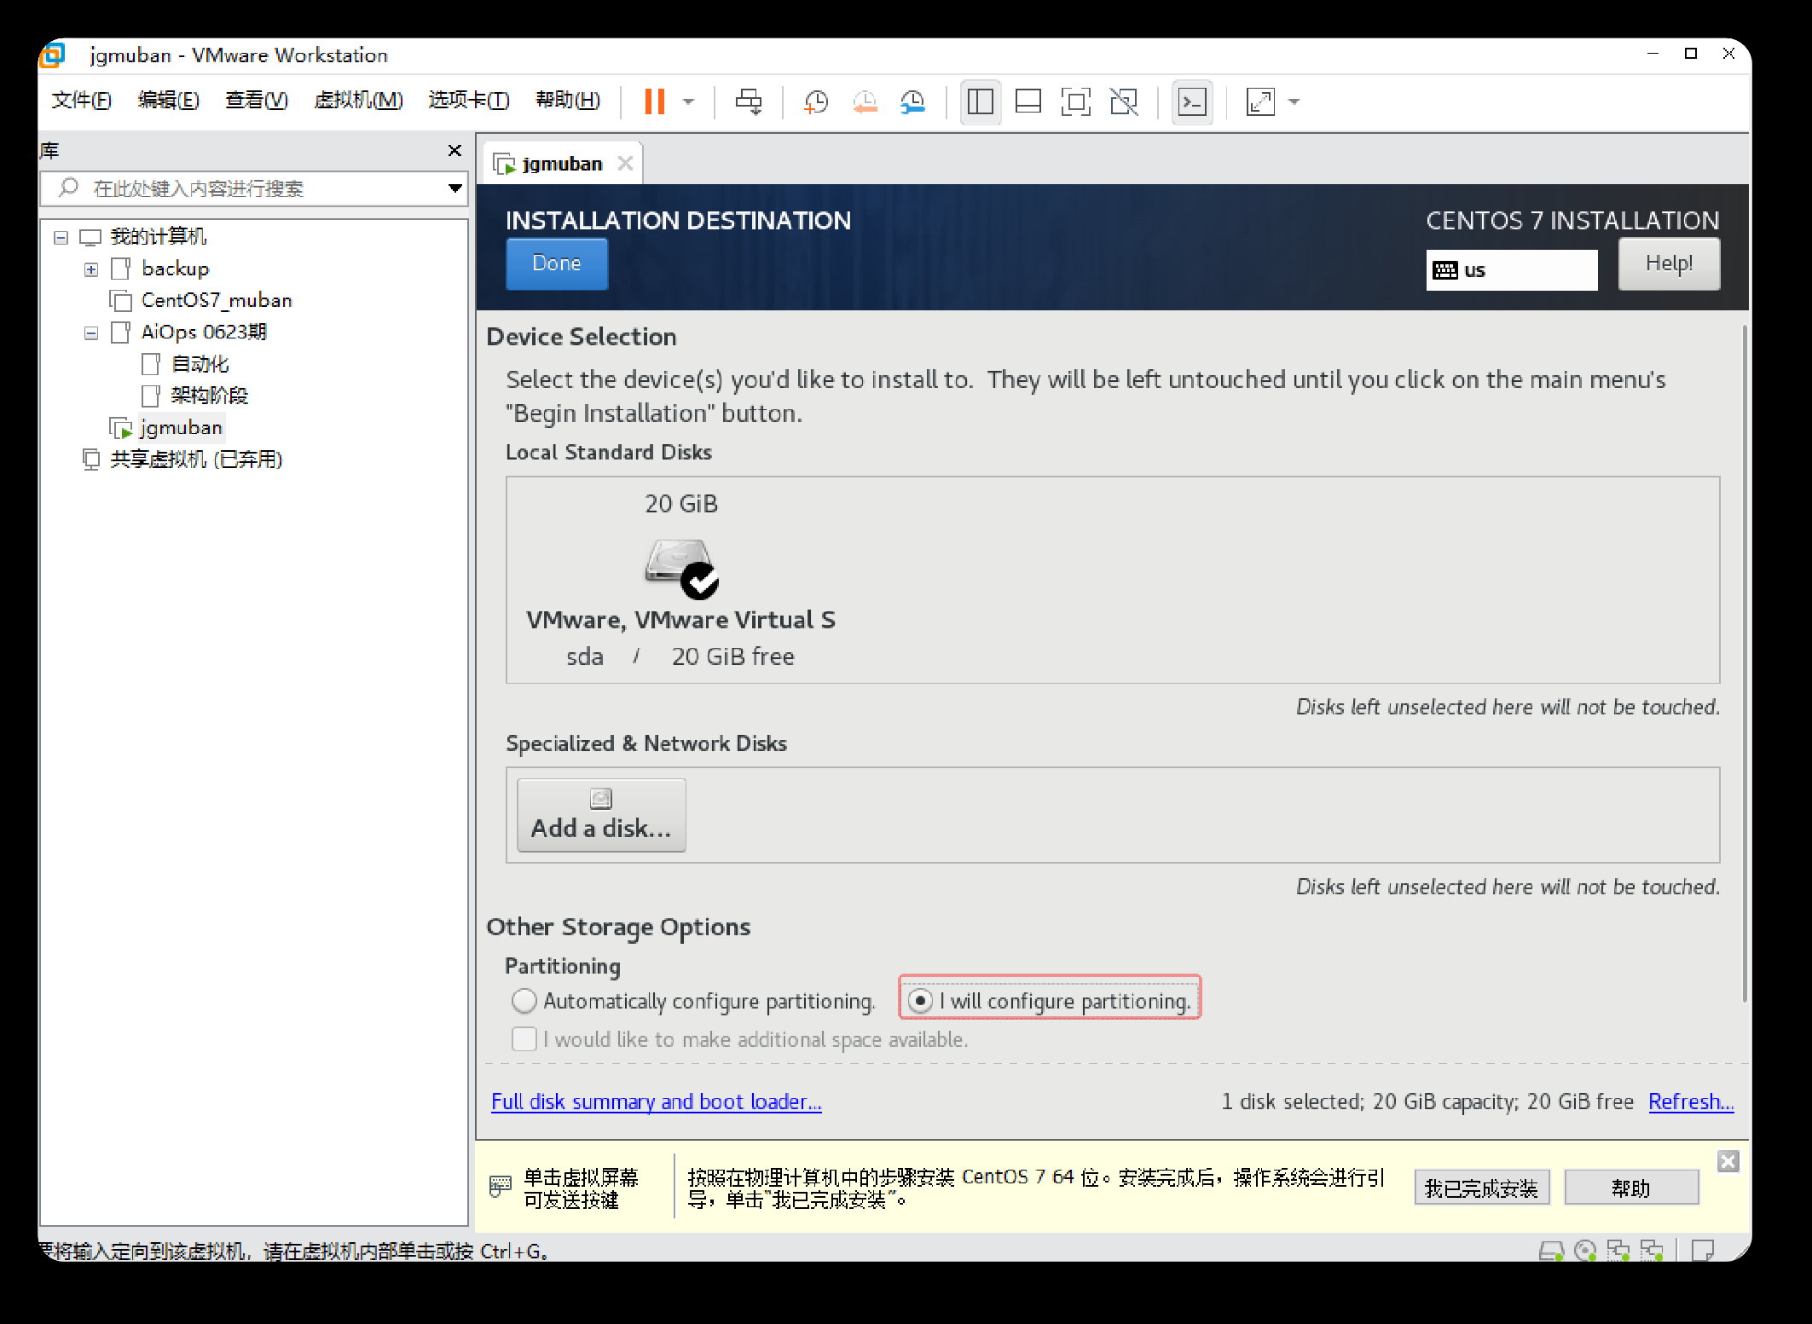Screen dimensions: 1812x1324
Task: Take a snapshot of this virtual machine
Action: tap(816, 101)
